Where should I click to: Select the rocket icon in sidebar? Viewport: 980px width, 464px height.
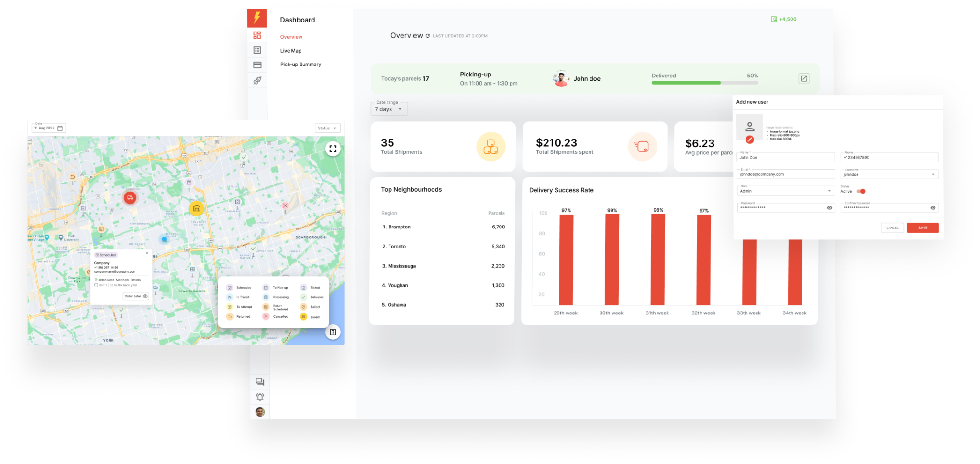257,80
